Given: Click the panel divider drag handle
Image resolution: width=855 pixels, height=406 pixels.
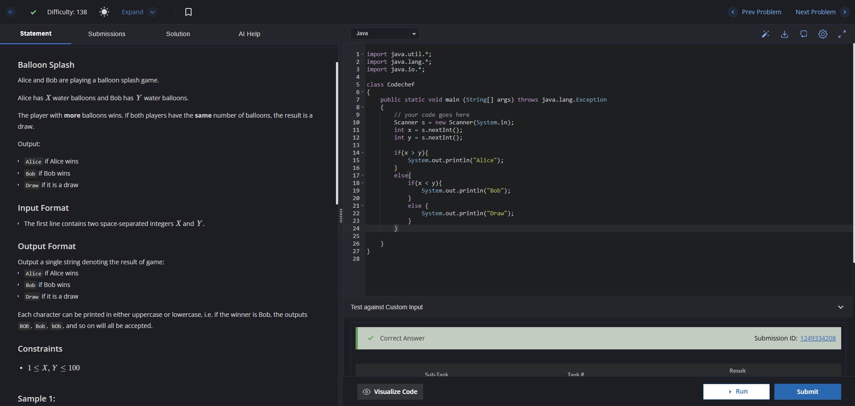Looking at the screenshot, I should (x=341, y=215).
